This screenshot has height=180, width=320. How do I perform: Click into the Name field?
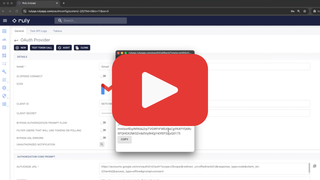tap(204, 66)
